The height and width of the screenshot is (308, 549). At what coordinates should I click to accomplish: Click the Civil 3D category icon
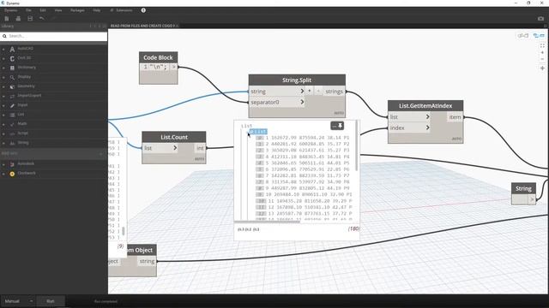click(12, 59)
